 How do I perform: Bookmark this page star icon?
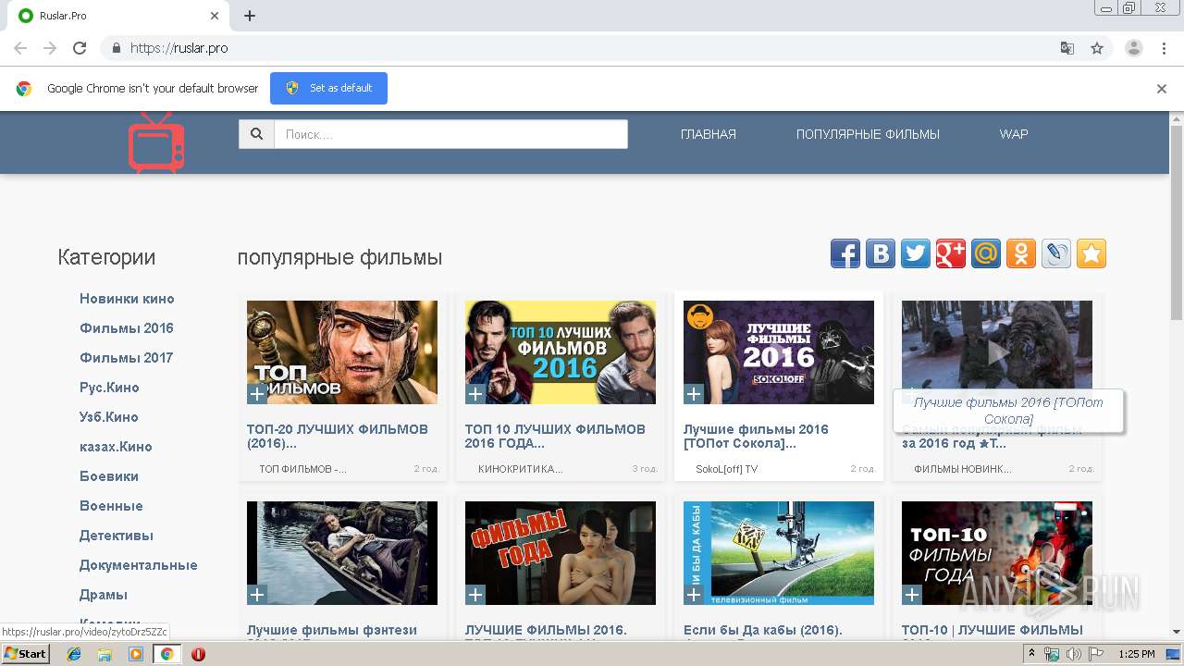(1097, 48)
